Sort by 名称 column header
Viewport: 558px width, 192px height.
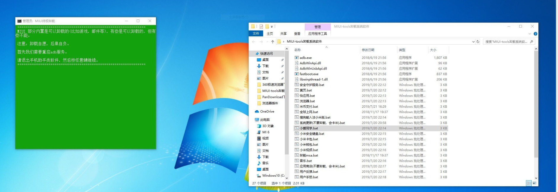[x=297, y=50]
